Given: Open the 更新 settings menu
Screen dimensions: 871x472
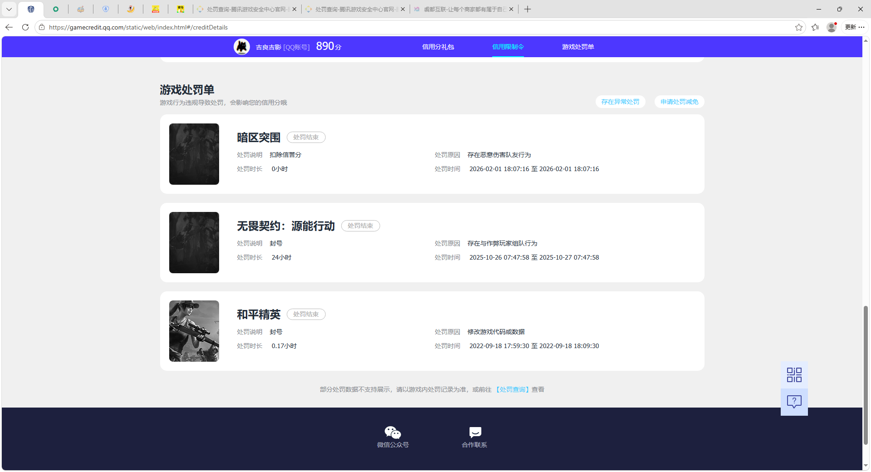Looking at the screenshot, I should click(x=855, y=27).
